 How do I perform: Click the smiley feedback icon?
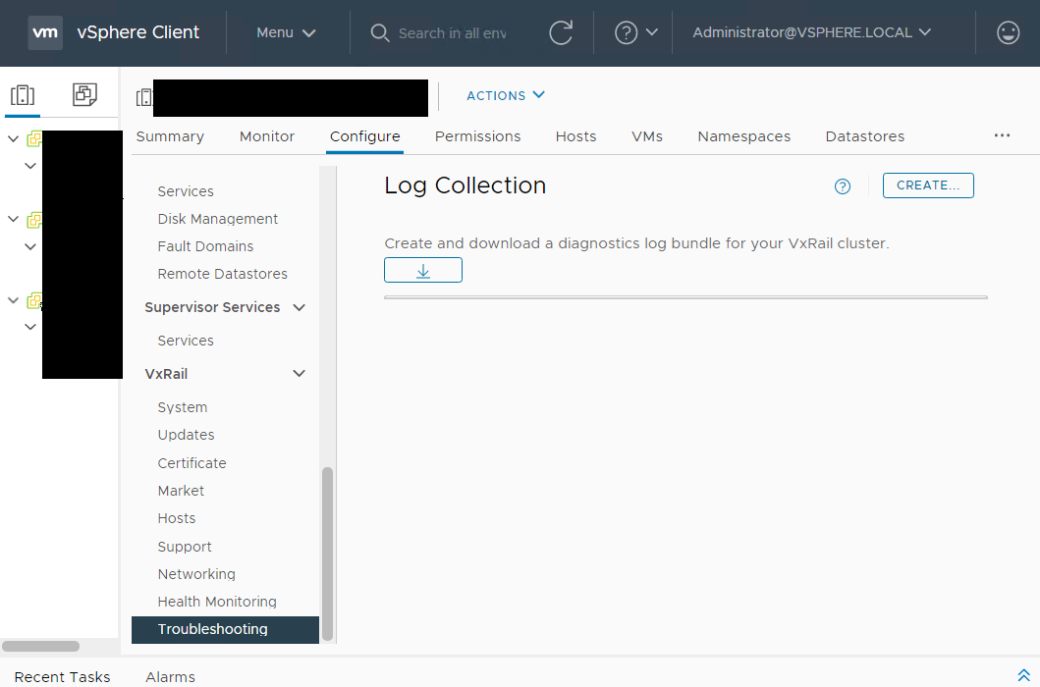[x=1008, y=32]
